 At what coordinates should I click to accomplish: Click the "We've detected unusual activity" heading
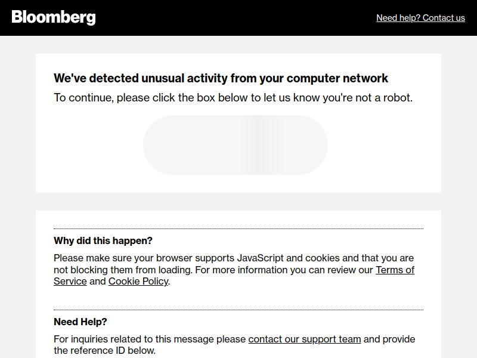coord(221,78)
